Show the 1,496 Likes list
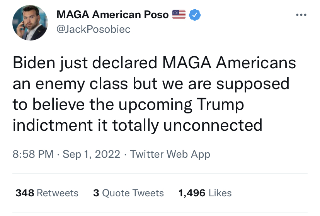 click(205, 193)
